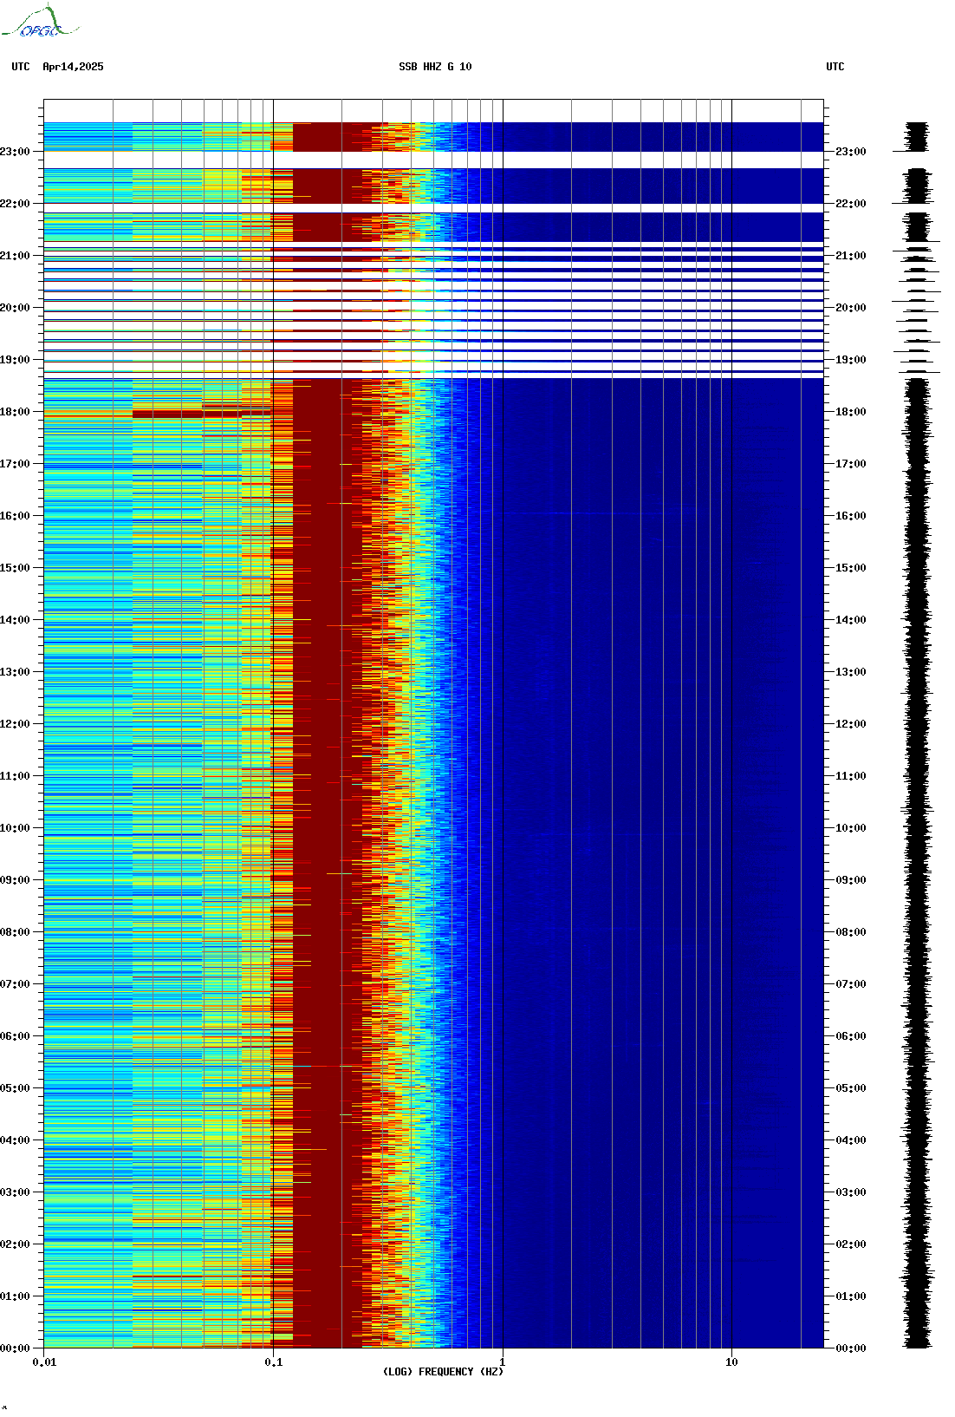Image resolution: width=955 pixels, height=1417 pixels.
Task: Click the 0.1 frequency axis label
Action: pyautogui.click(x=273, y=1362)
